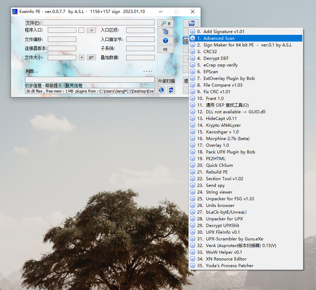Click the NET button

91,57
